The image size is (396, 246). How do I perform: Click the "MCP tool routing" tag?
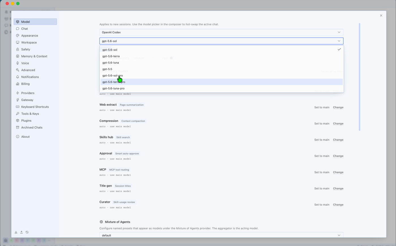pos(119,170)
